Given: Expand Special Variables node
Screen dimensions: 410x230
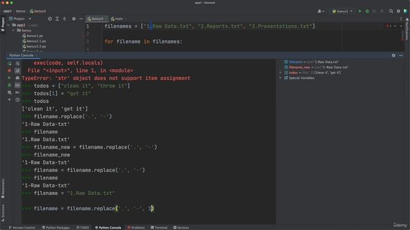Looking at the screenshot, I should tap(281, 78).
